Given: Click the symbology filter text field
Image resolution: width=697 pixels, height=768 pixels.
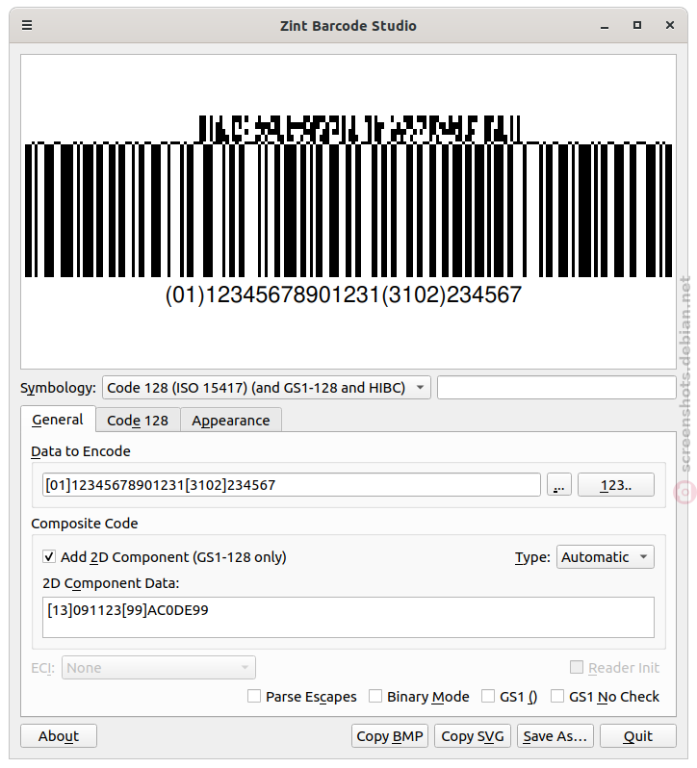Looking at the screenshot, I should 556,388.
